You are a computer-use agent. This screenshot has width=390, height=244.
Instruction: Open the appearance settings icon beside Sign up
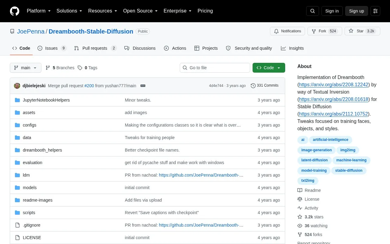(x=375, y=11)
